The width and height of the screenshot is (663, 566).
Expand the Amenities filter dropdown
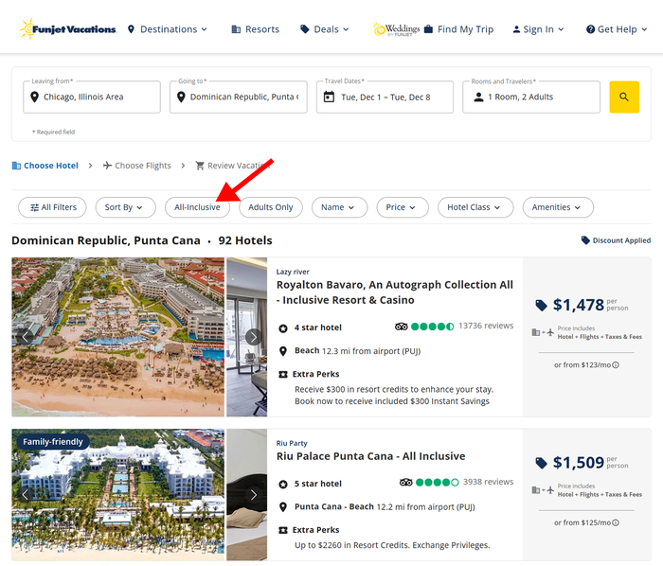click(x=558, y=207)
